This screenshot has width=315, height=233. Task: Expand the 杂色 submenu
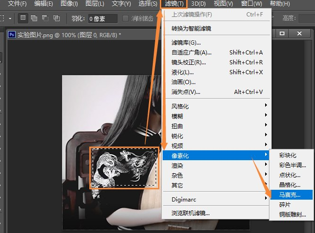click(217, 175)
